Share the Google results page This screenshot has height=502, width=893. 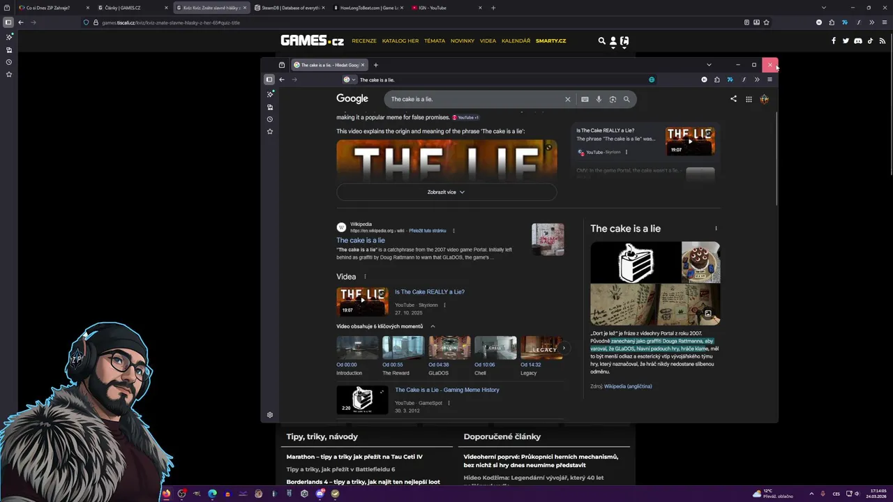tap(733, 99)
